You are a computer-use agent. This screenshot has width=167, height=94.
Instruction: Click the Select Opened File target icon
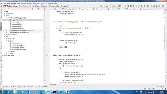(32, 9)
